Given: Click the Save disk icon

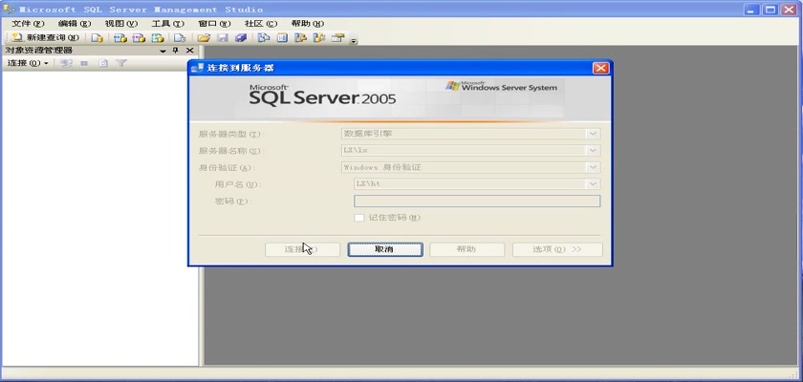Looking at the screenshot, I should 223,38.
